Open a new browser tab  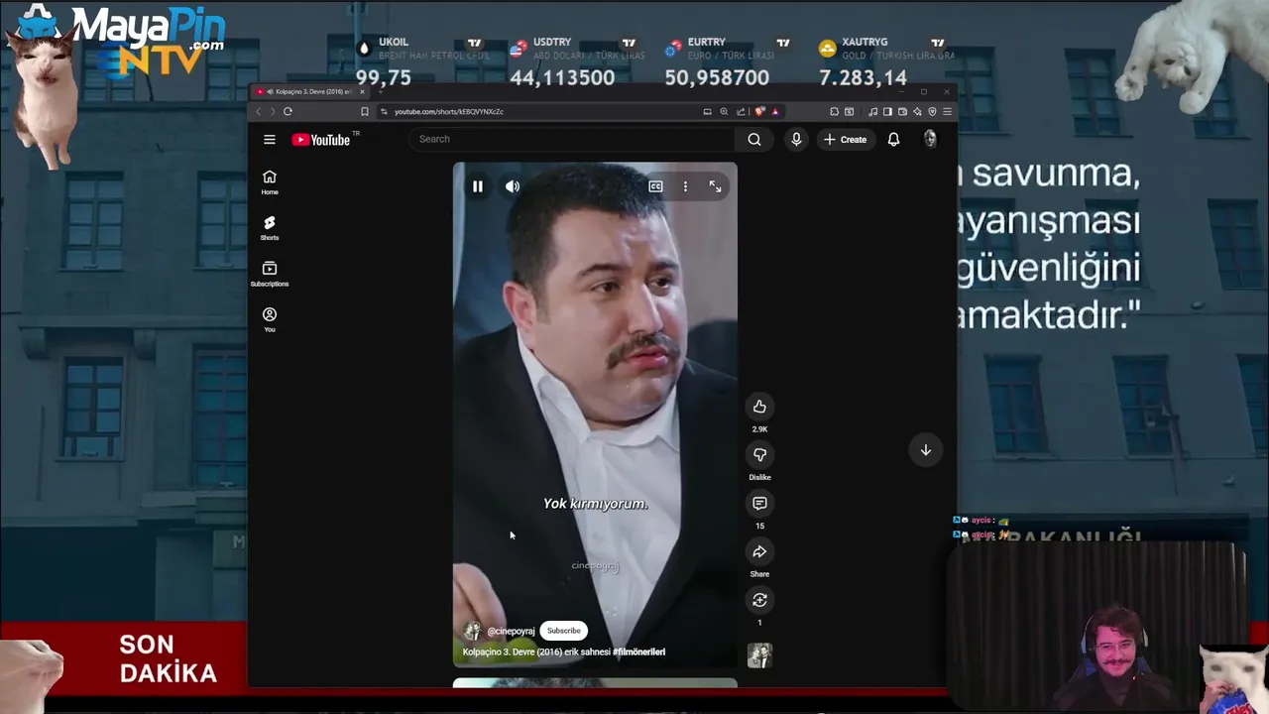[x=382, y=92]
